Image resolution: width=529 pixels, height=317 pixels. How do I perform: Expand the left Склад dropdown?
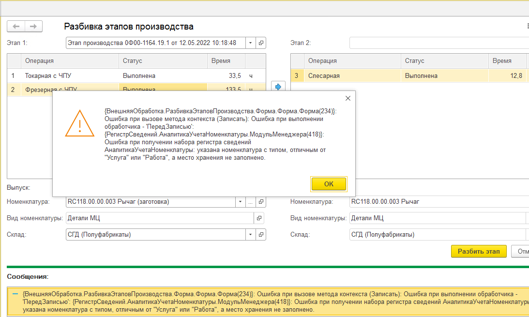click(x=251, y=235)
